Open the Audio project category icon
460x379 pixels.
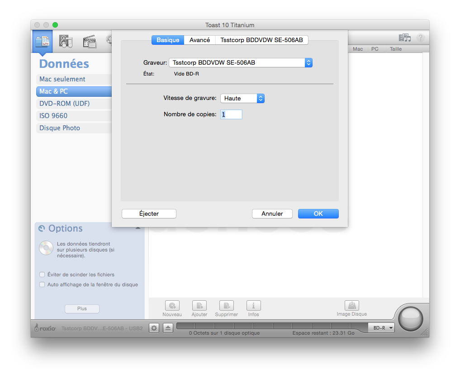(66, 42)
